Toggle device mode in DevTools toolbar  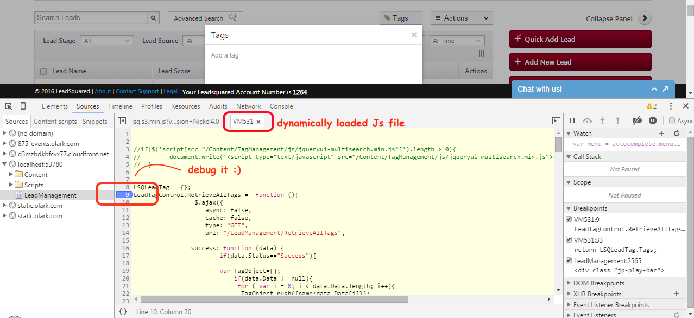point(22,106)
